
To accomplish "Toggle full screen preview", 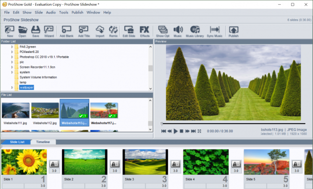I will (x=199, y=131).
